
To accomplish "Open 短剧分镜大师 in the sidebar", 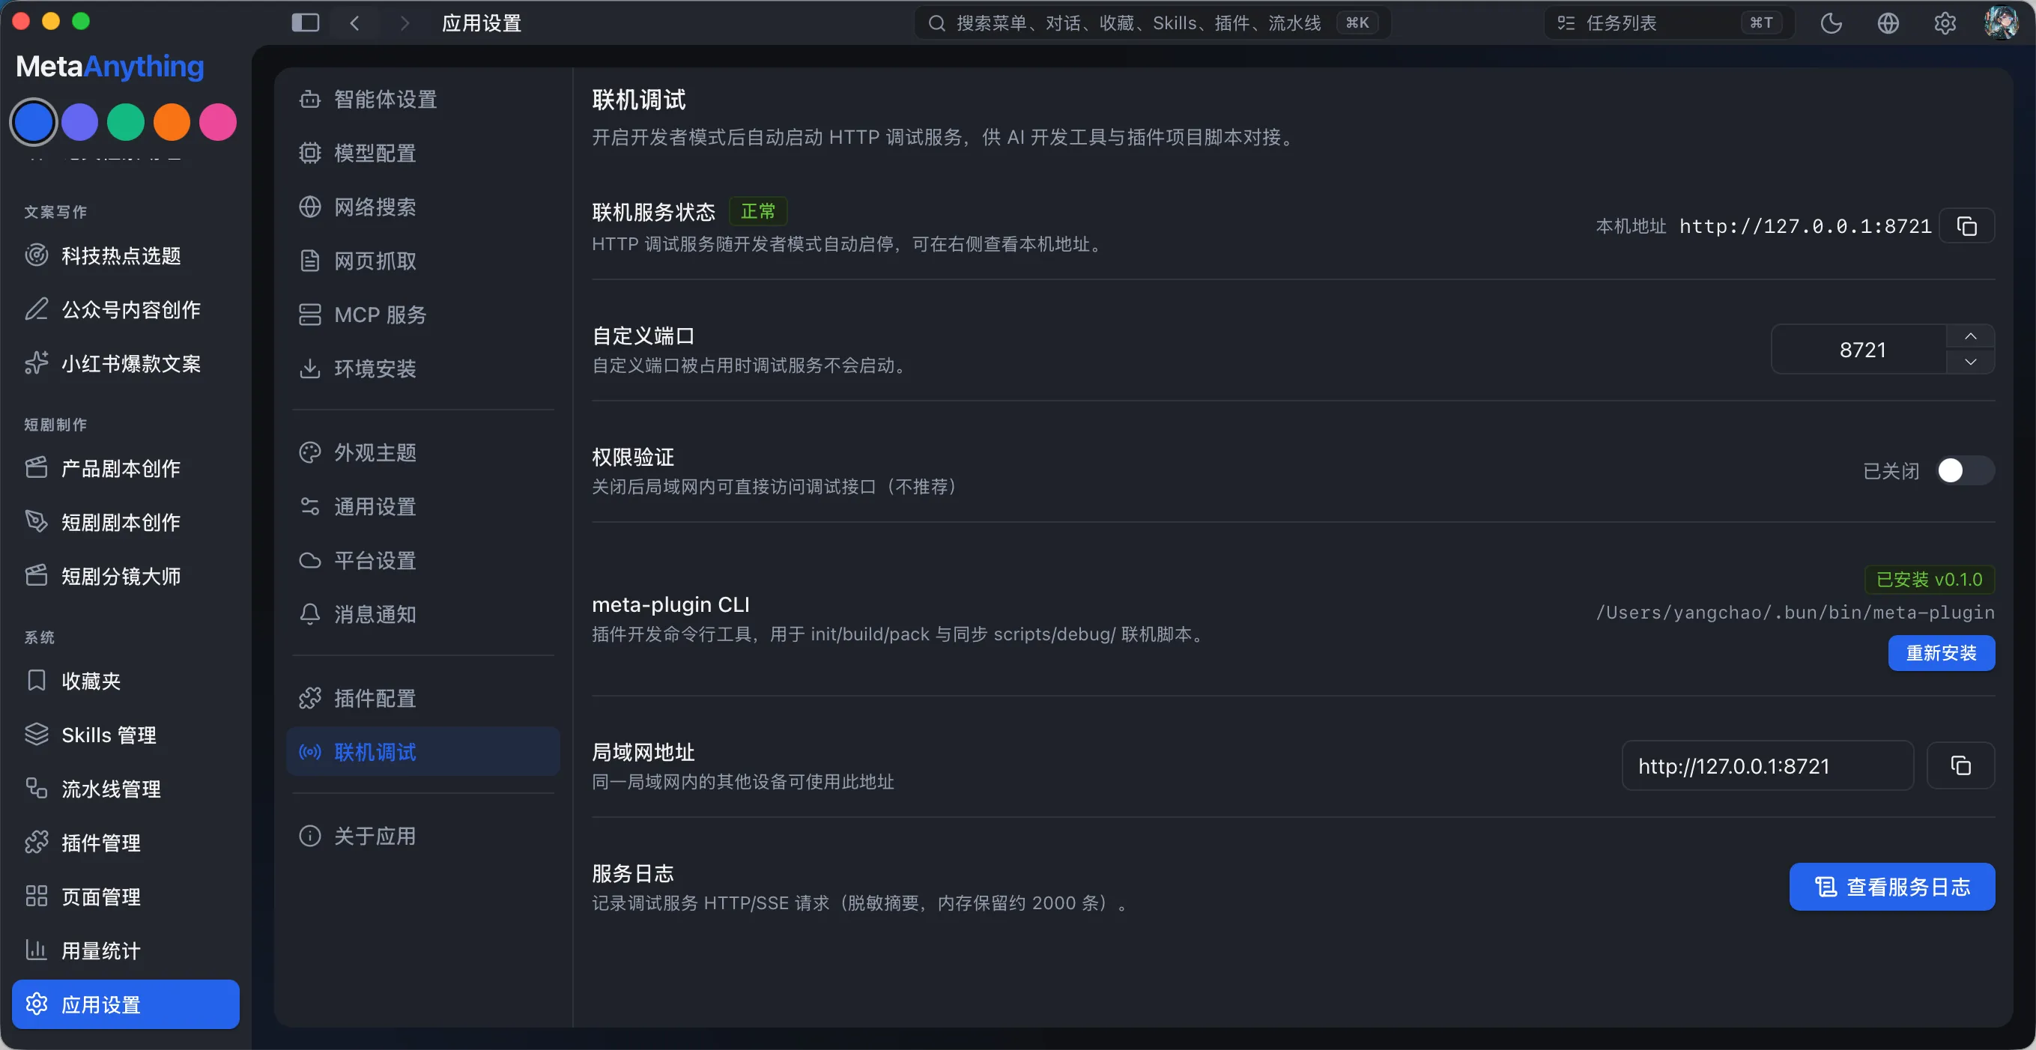I will (x=125, y=576).
